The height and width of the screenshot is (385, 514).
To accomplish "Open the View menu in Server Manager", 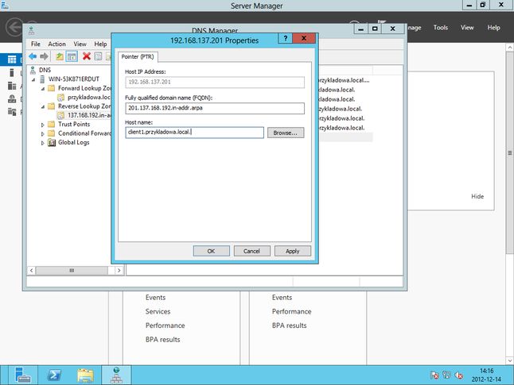I will (x=467, y=28).
